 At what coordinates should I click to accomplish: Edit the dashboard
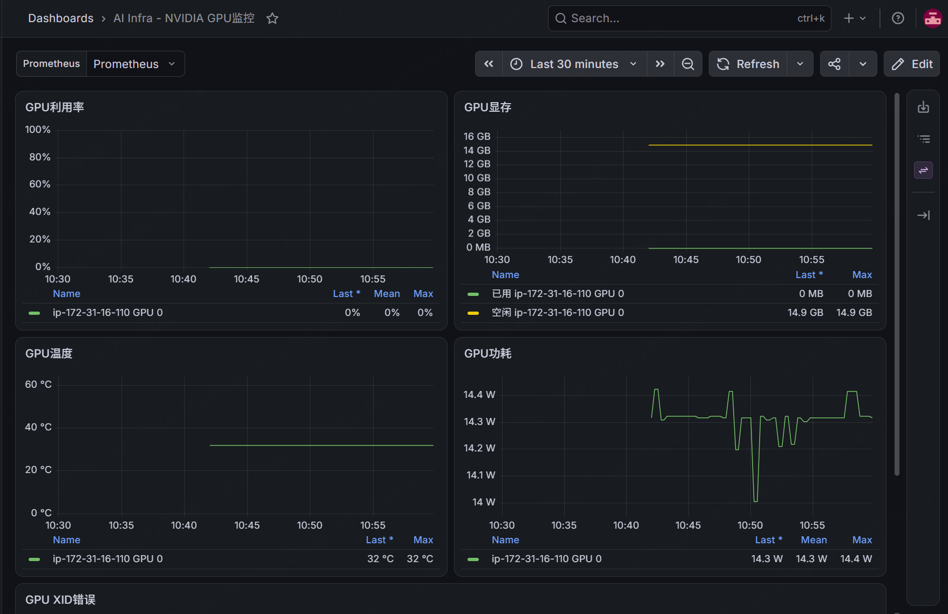pos(912,64)
